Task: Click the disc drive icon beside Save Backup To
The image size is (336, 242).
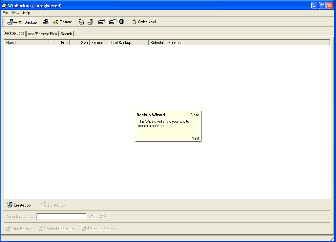Action: [x=102, y=216]
